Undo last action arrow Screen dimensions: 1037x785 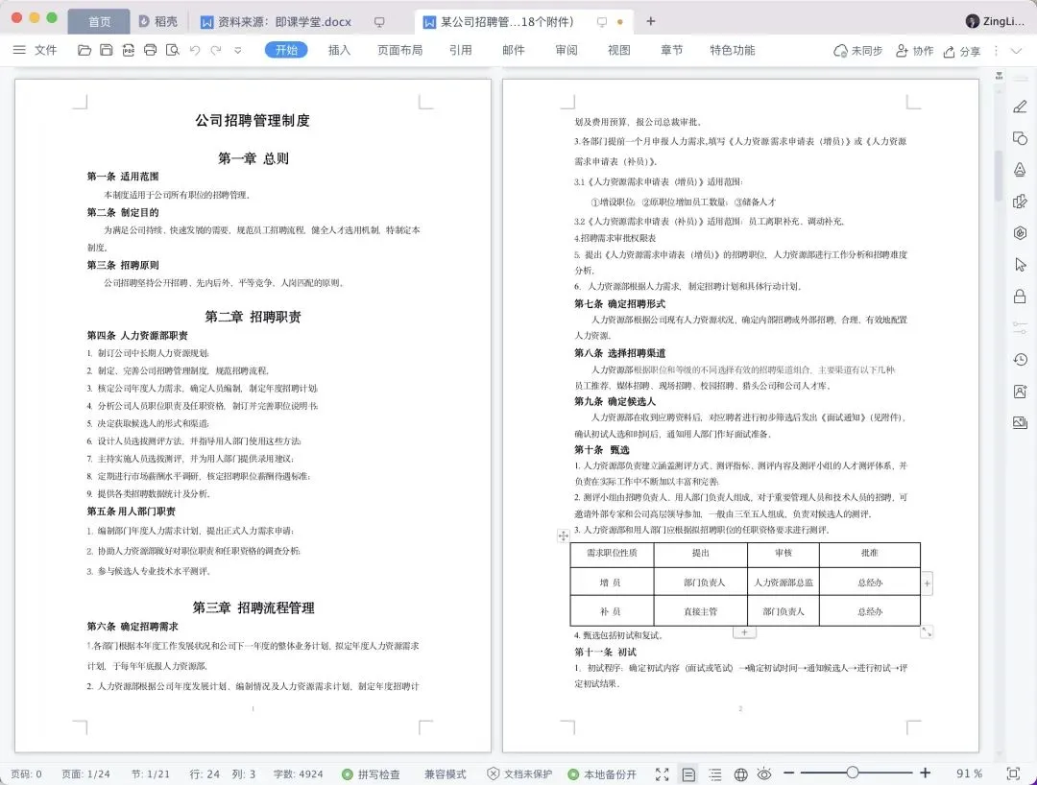point(194,50)
